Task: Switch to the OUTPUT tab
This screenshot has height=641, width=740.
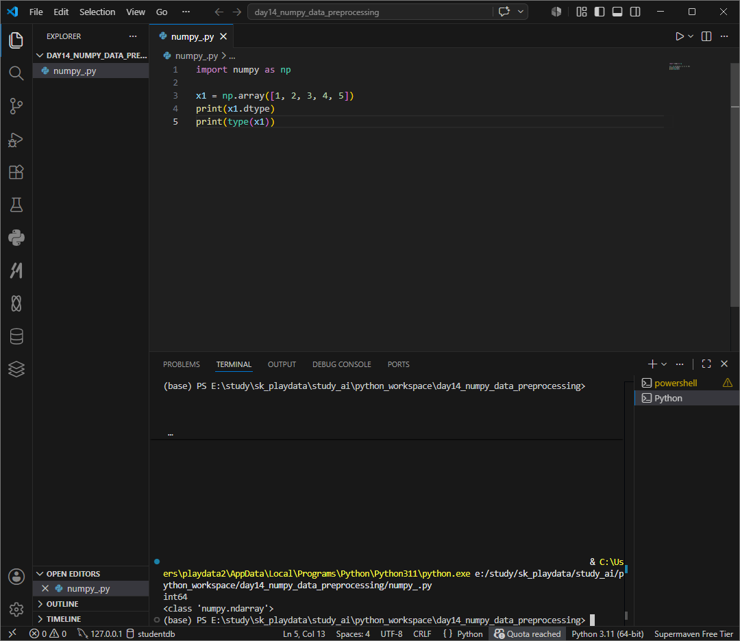Action: pyautogui.click(x=282, y=364)
